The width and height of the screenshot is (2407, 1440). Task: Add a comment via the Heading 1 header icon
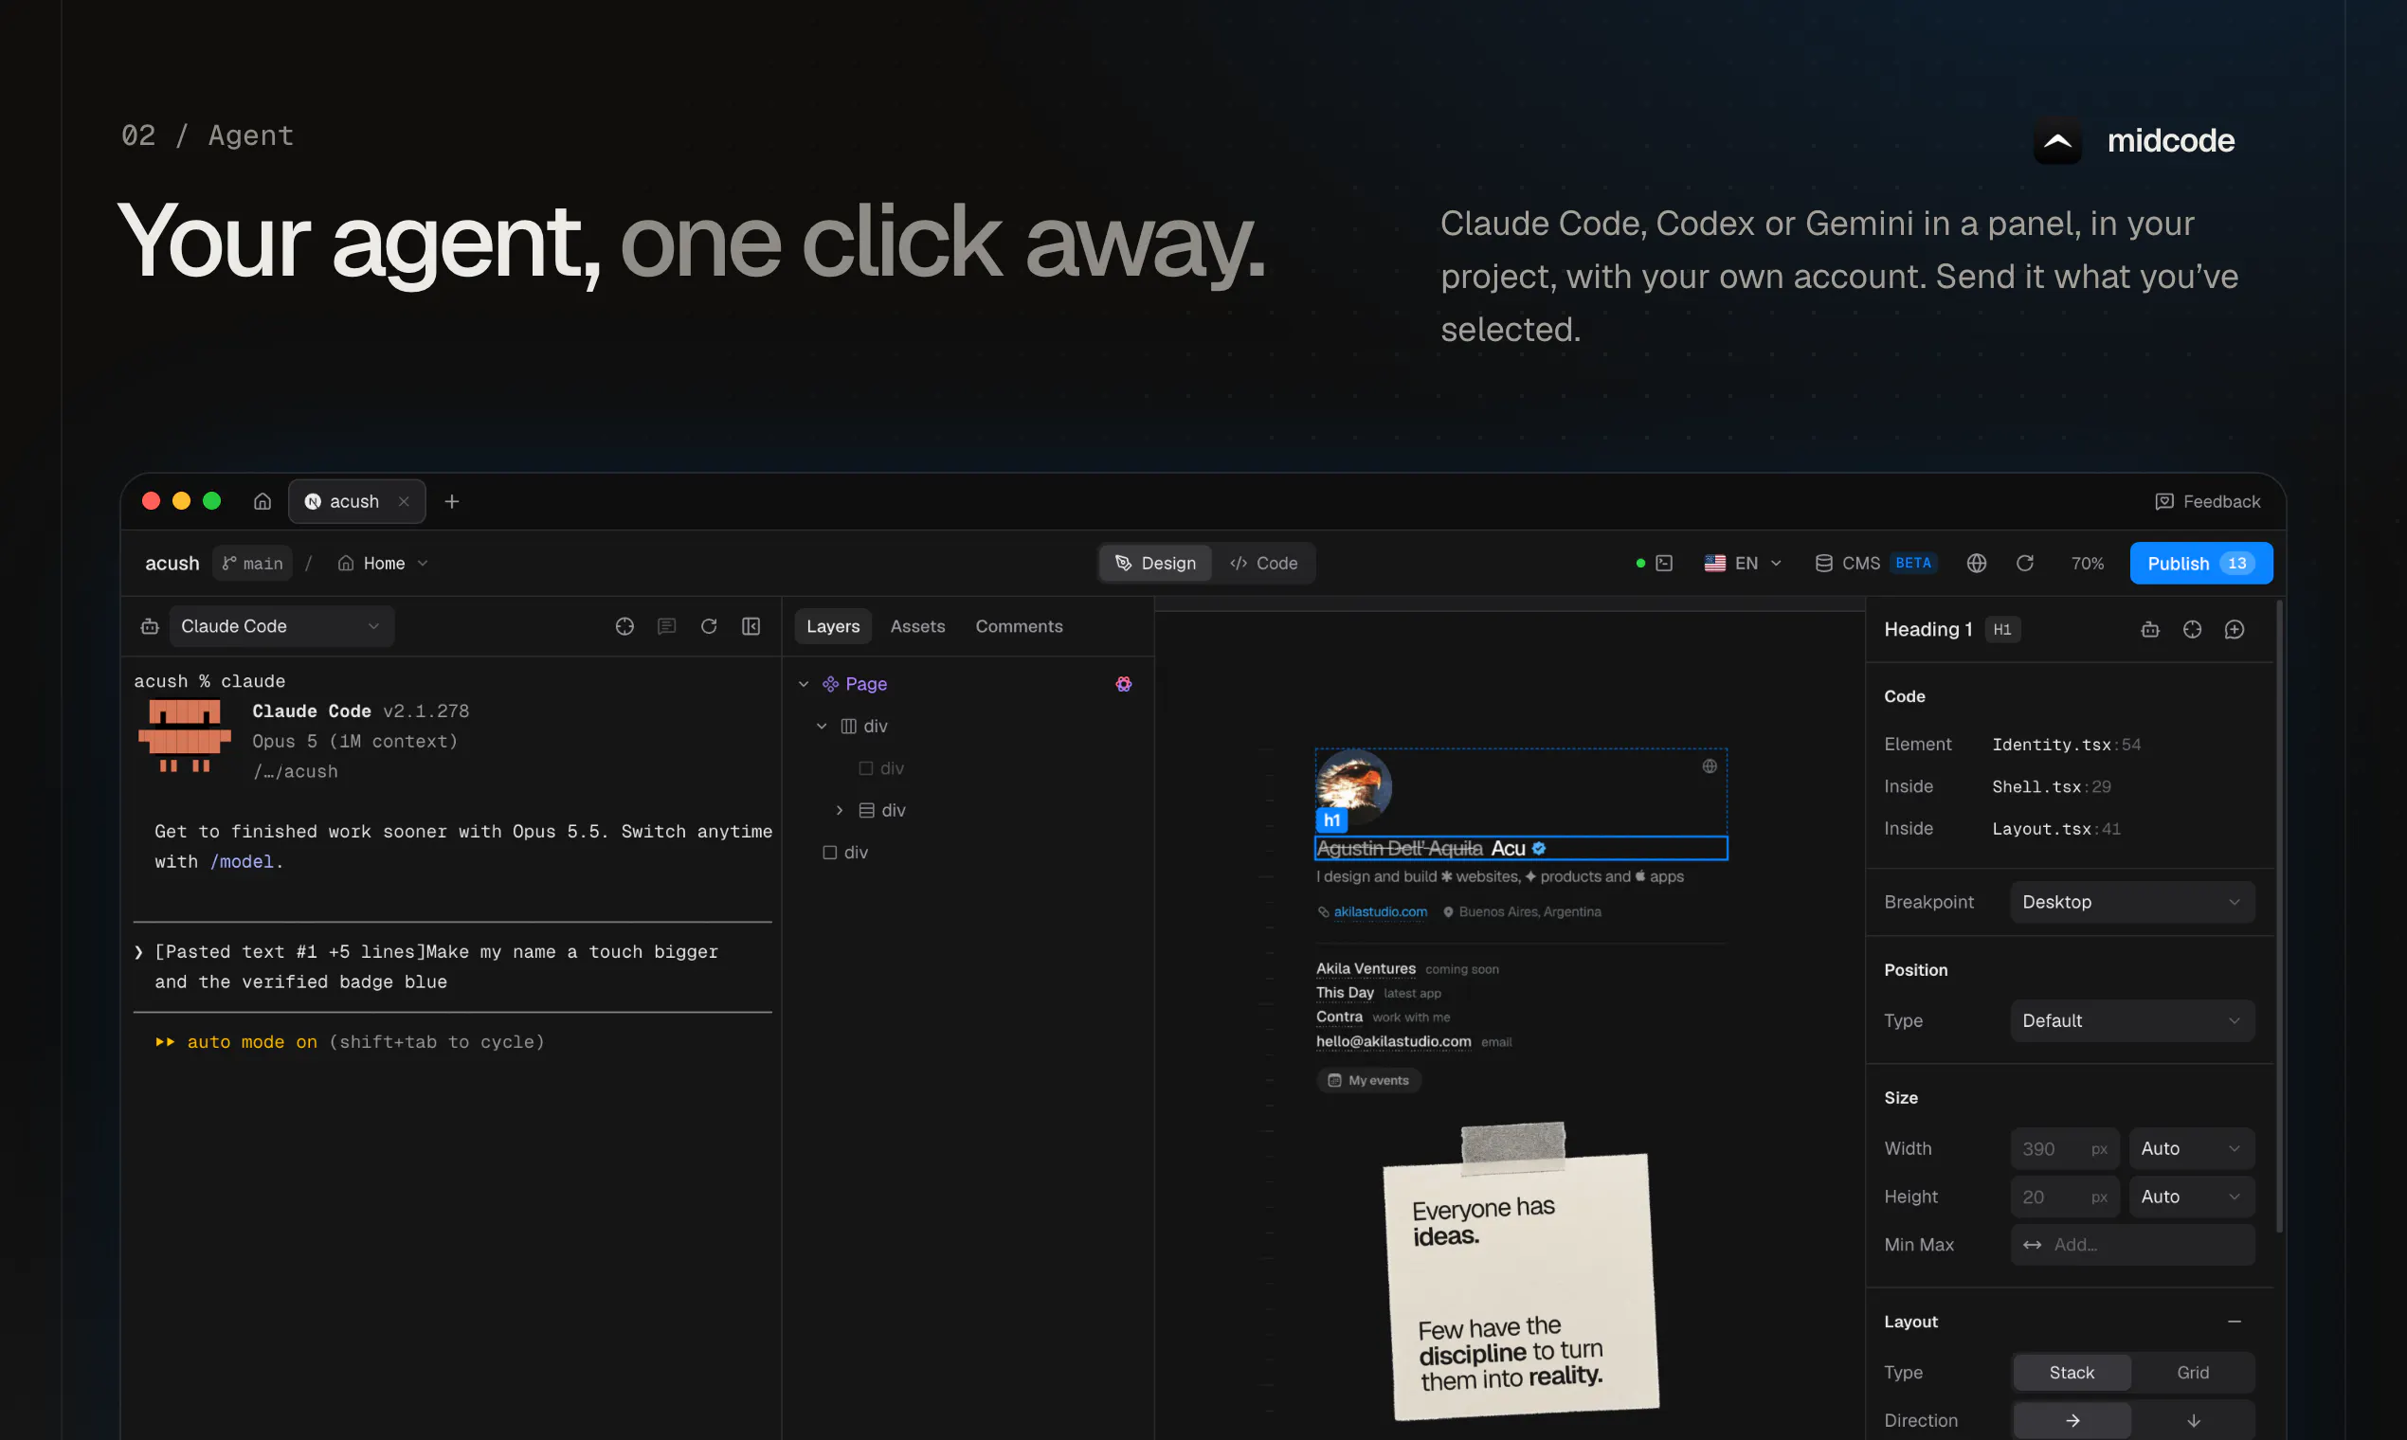point(2235,630)
